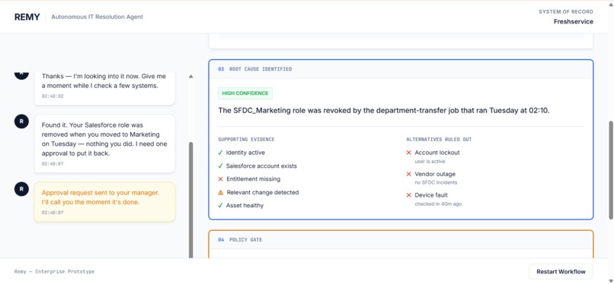Click the main page scrollbar thumb

tap(611, 170)
